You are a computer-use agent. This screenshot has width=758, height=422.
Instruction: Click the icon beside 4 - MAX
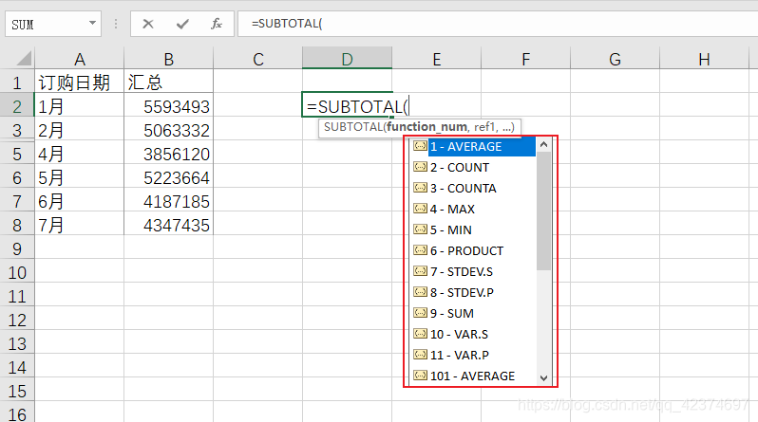coord(420,209)
